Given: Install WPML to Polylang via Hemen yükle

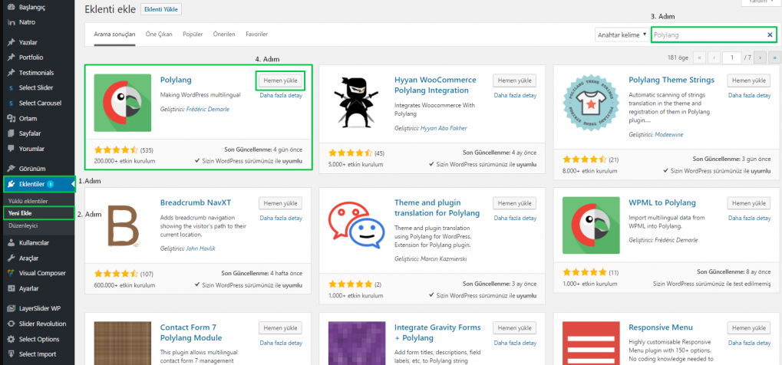Looking at the screenshot, I should [x=749, y=203].
